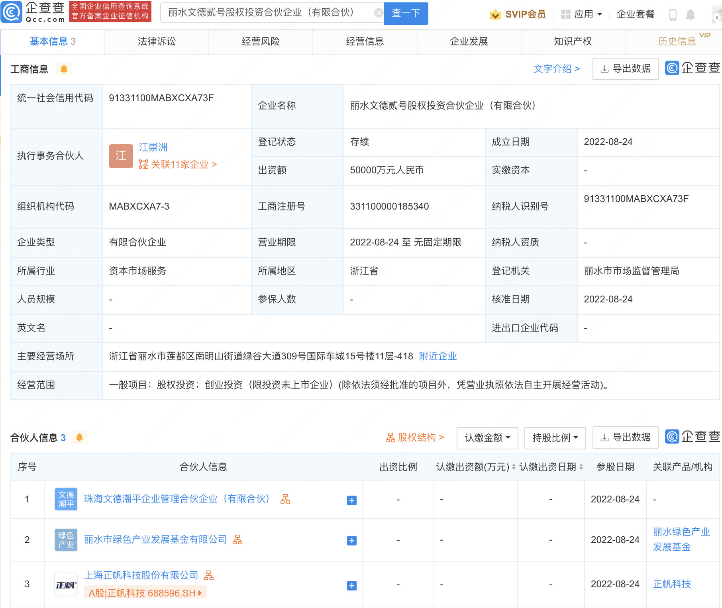Click the 企业套餐 header link
The width and height of the screenshot is (722, 608).
point(636,14)
